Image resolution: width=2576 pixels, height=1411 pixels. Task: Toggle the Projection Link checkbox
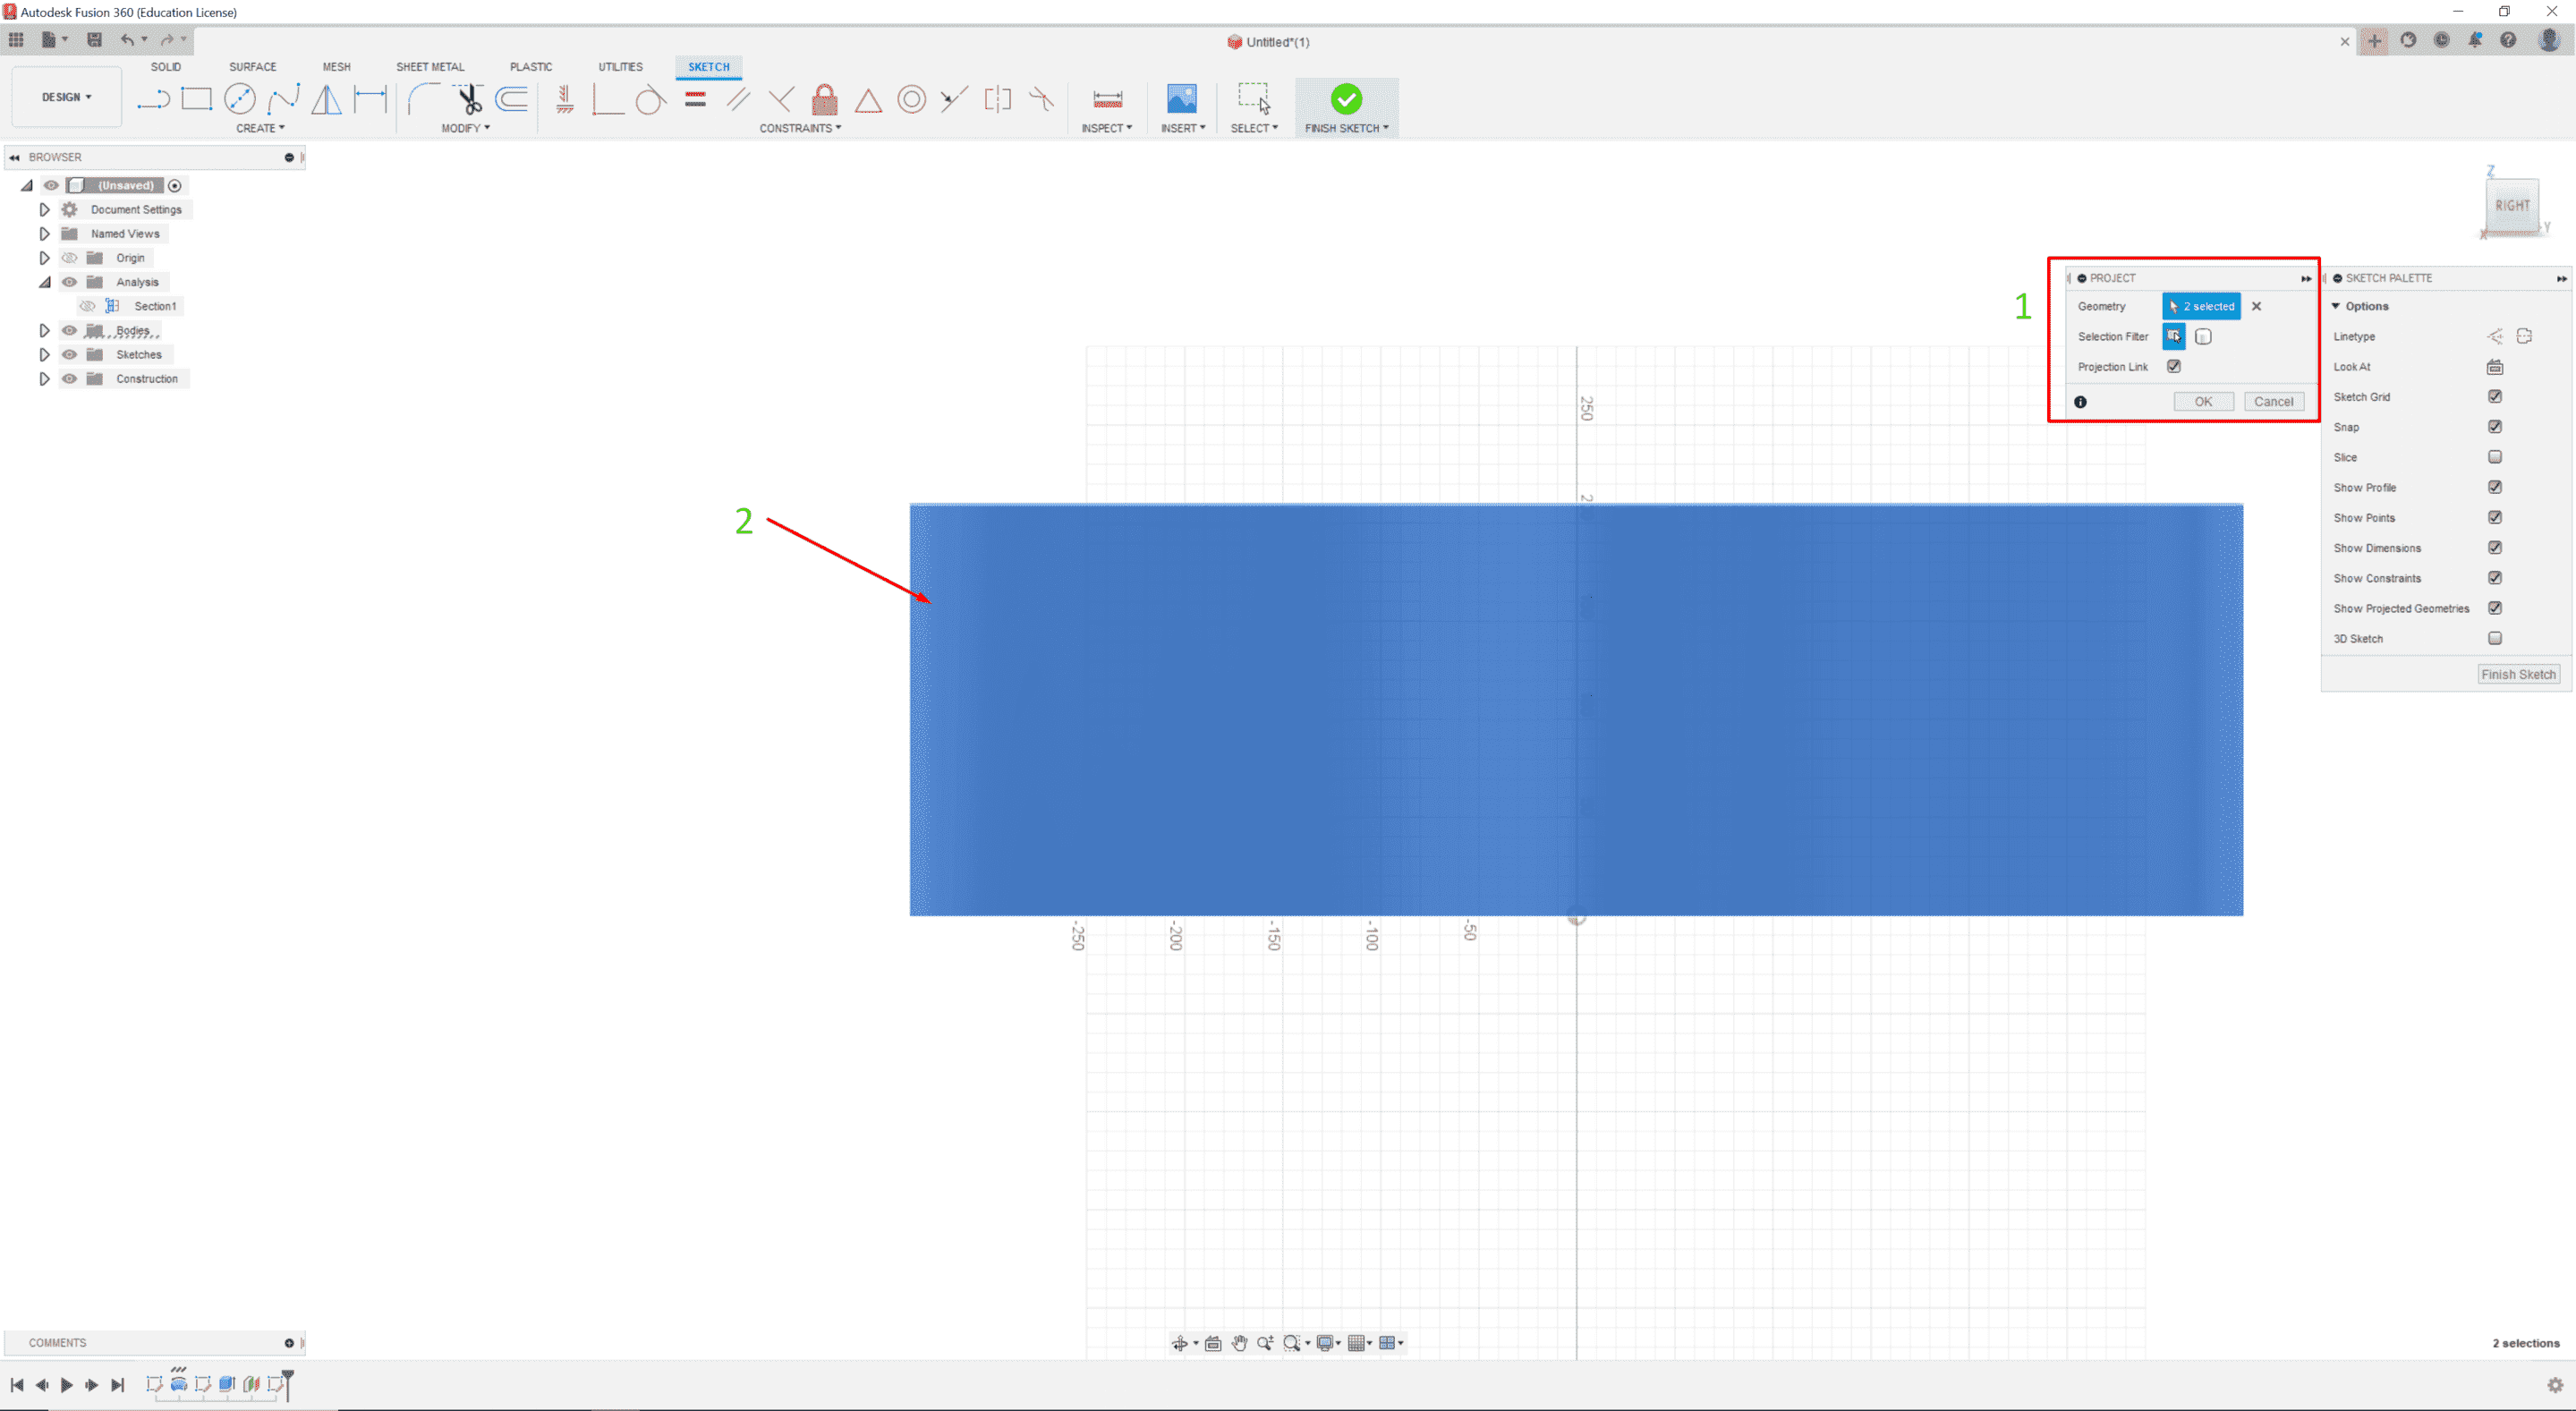(x=2174, y=367)
